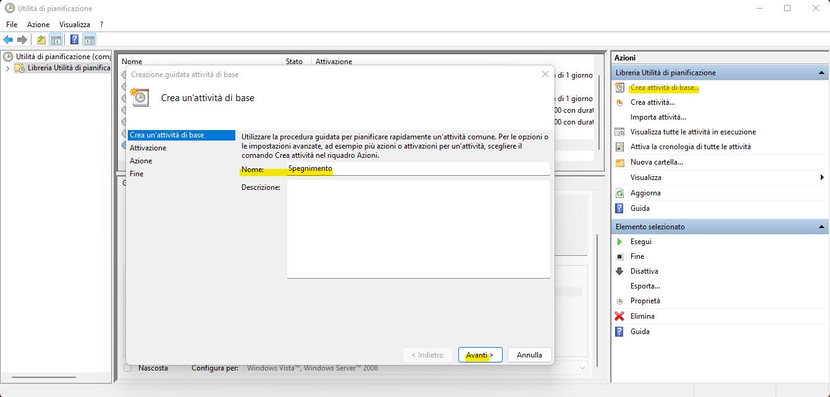Click the blue Help toolbar icon
Image resolution: width=830 pixels, height=397 pixels.
tap(74, 40)
